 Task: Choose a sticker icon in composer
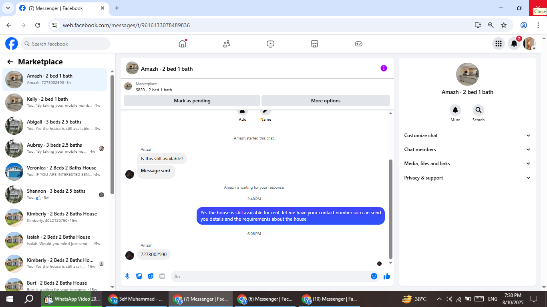[x=151, y=276]
